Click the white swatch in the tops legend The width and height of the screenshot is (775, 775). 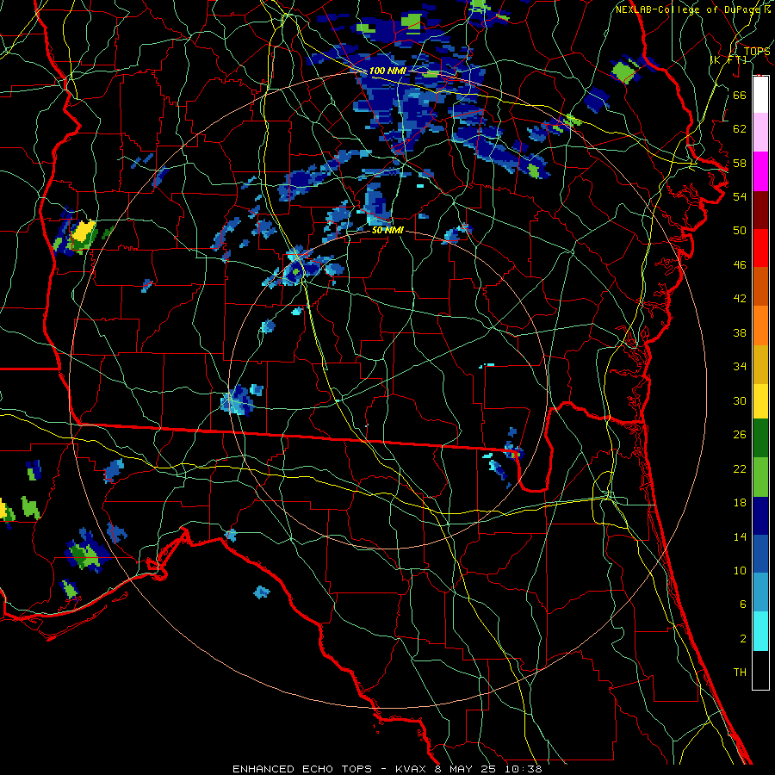point(760,95)
